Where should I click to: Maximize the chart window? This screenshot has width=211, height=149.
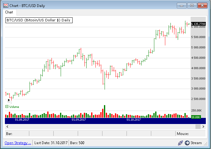pos(192,5)
